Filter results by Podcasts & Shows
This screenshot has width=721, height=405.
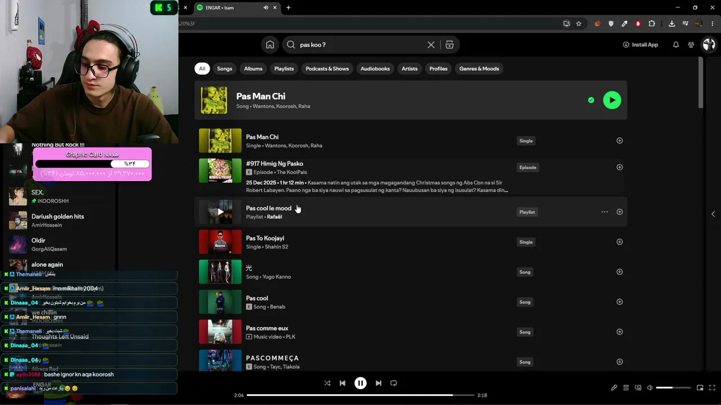coord(327,69)
